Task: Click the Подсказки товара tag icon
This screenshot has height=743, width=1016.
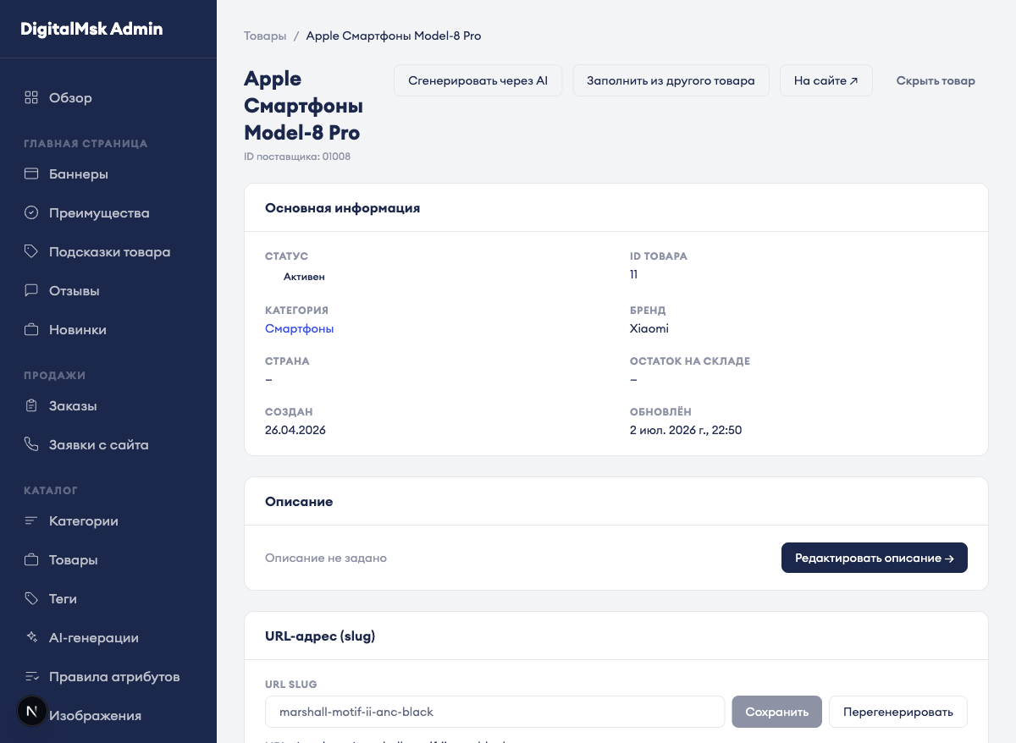Action: click(x=31, y=252)
